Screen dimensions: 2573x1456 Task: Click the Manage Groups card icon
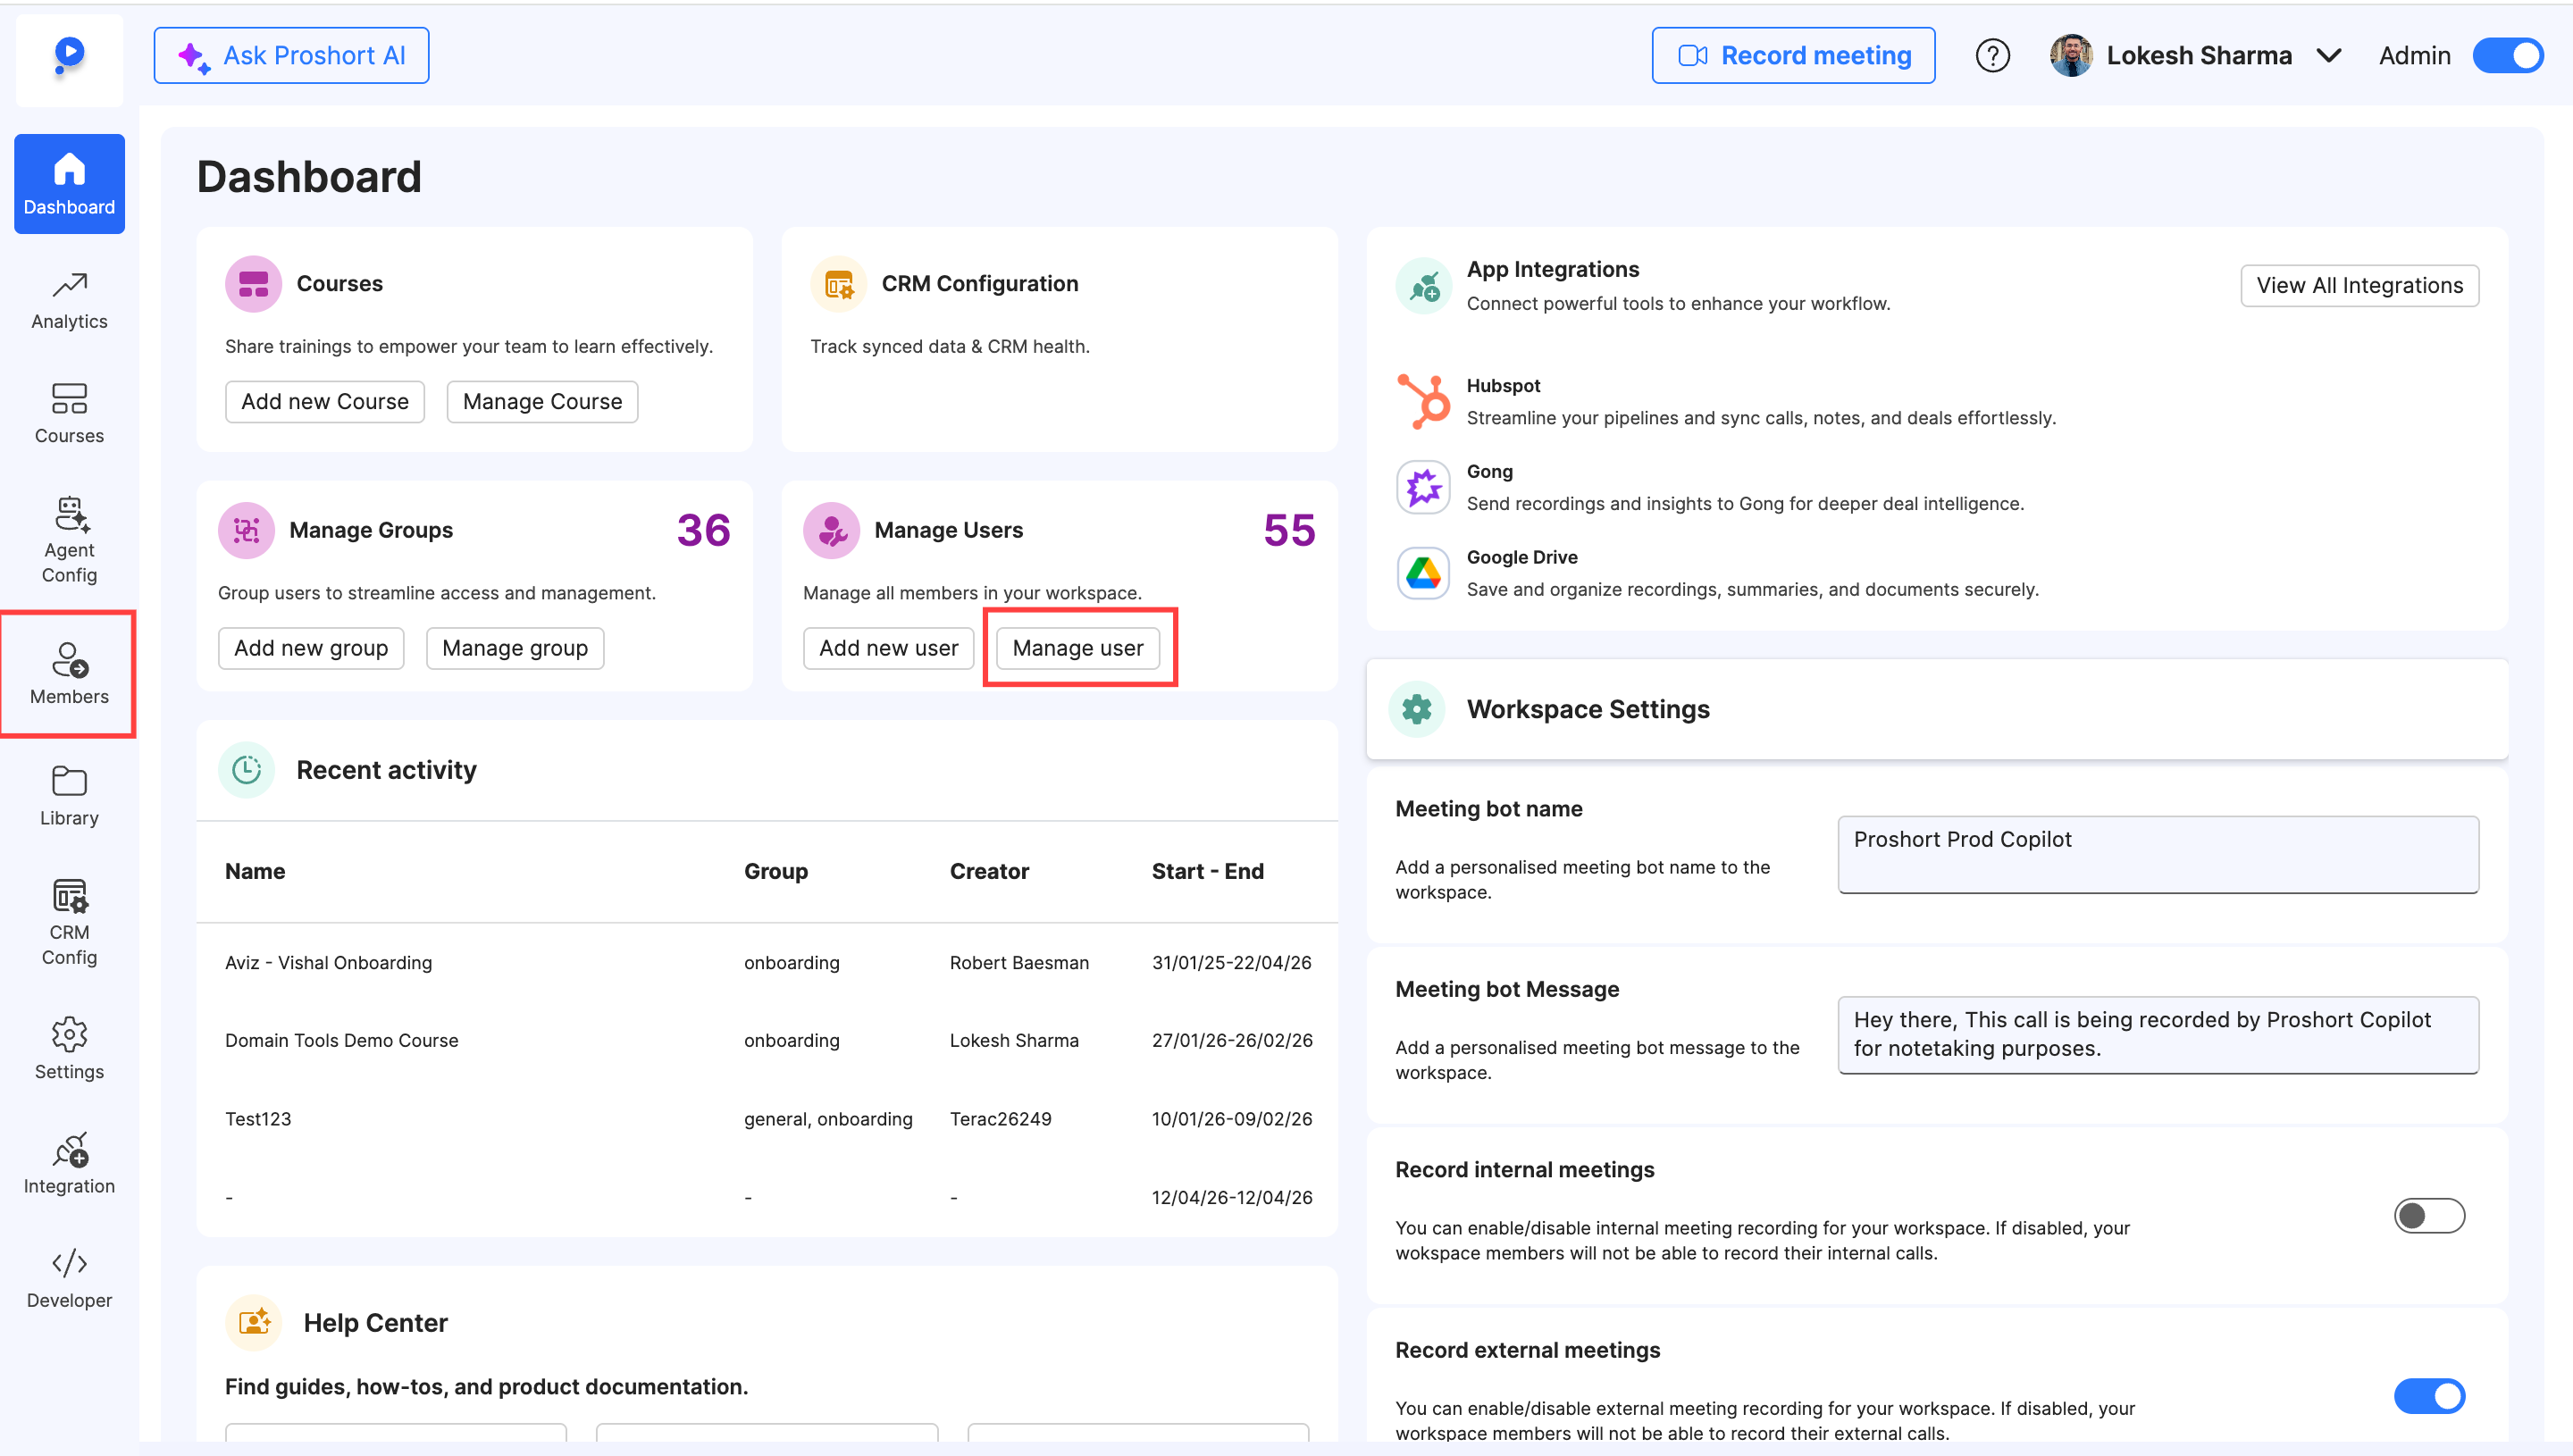click(x=246, y=530)
